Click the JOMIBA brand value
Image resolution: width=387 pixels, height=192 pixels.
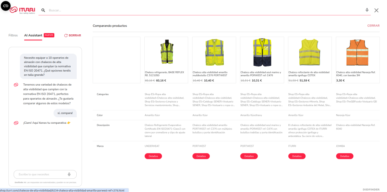(x=341, y=146)
